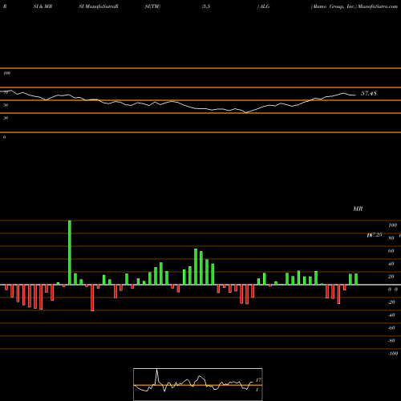Click the 'SI(TM)' header label

pos(153,6)
